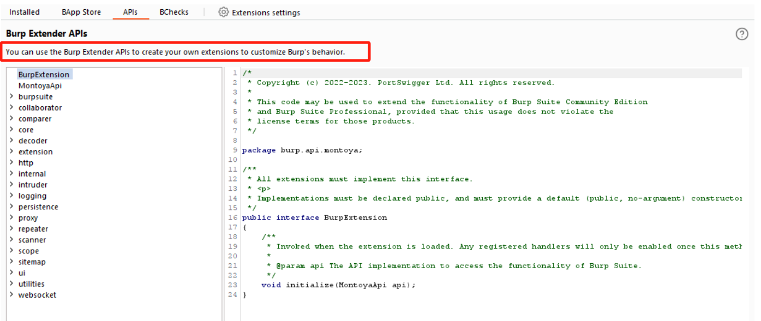Click the initialize method line in code
Screen dimensions: 761x321
pyautogui.click(x=338, y=285)
